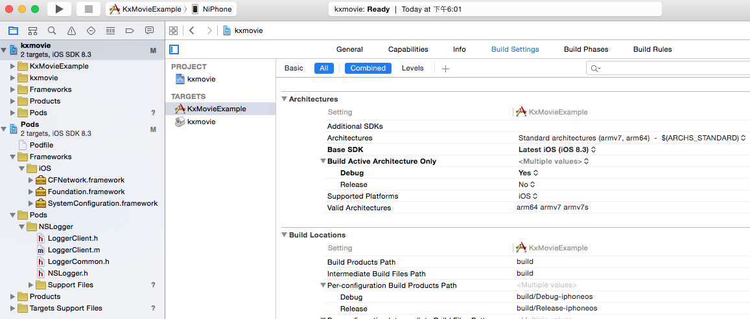Open the Report navigator speech-bubble icon

coord(149,31)
